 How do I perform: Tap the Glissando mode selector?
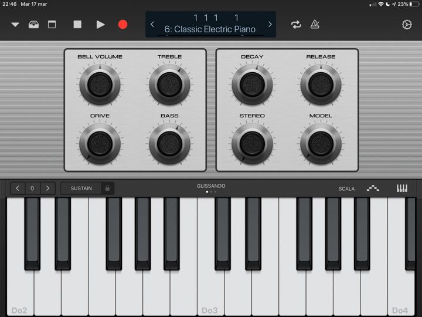211,188
